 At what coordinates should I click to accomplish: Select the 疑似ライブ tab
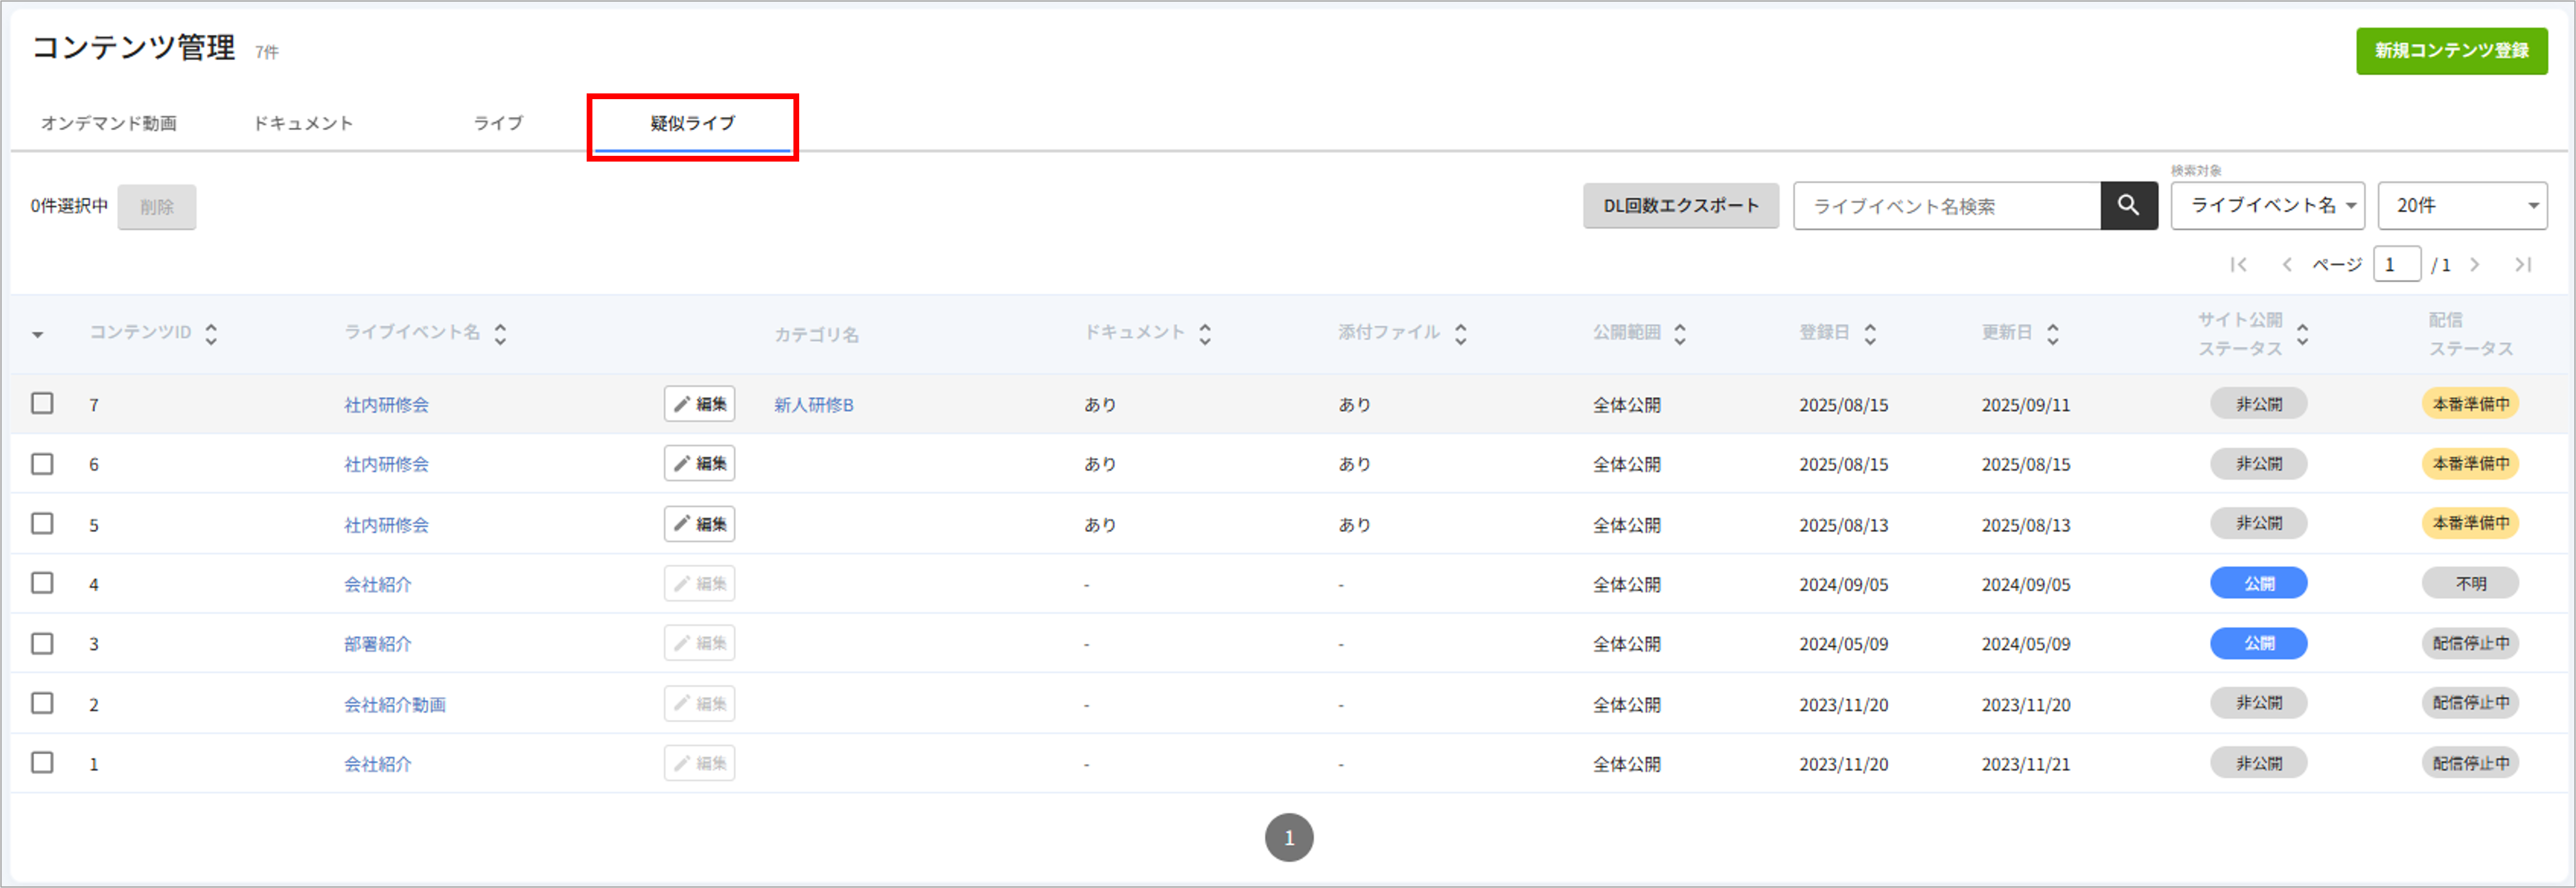click(x=692, y=123)
